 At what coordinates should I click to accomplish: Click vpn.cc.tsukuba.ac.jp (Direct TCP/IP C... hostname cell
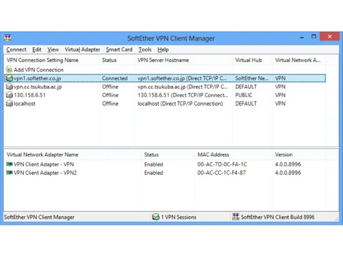click(182, 87)
